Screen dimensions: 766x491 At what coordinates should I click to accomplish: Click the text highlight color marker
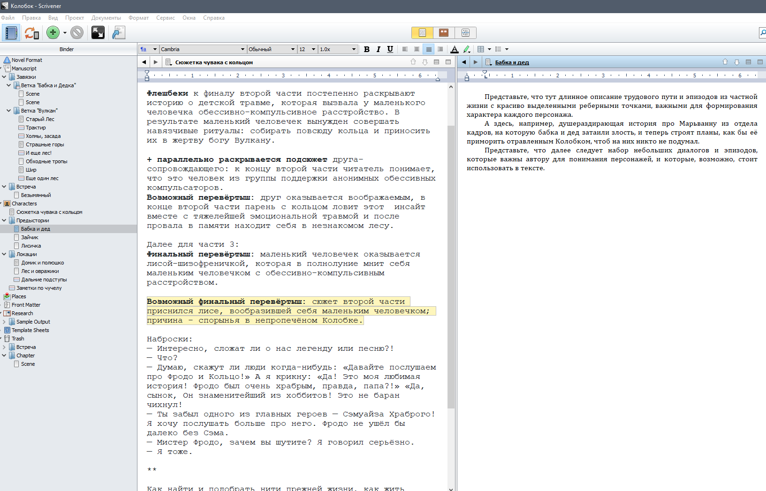pos(466,49)
